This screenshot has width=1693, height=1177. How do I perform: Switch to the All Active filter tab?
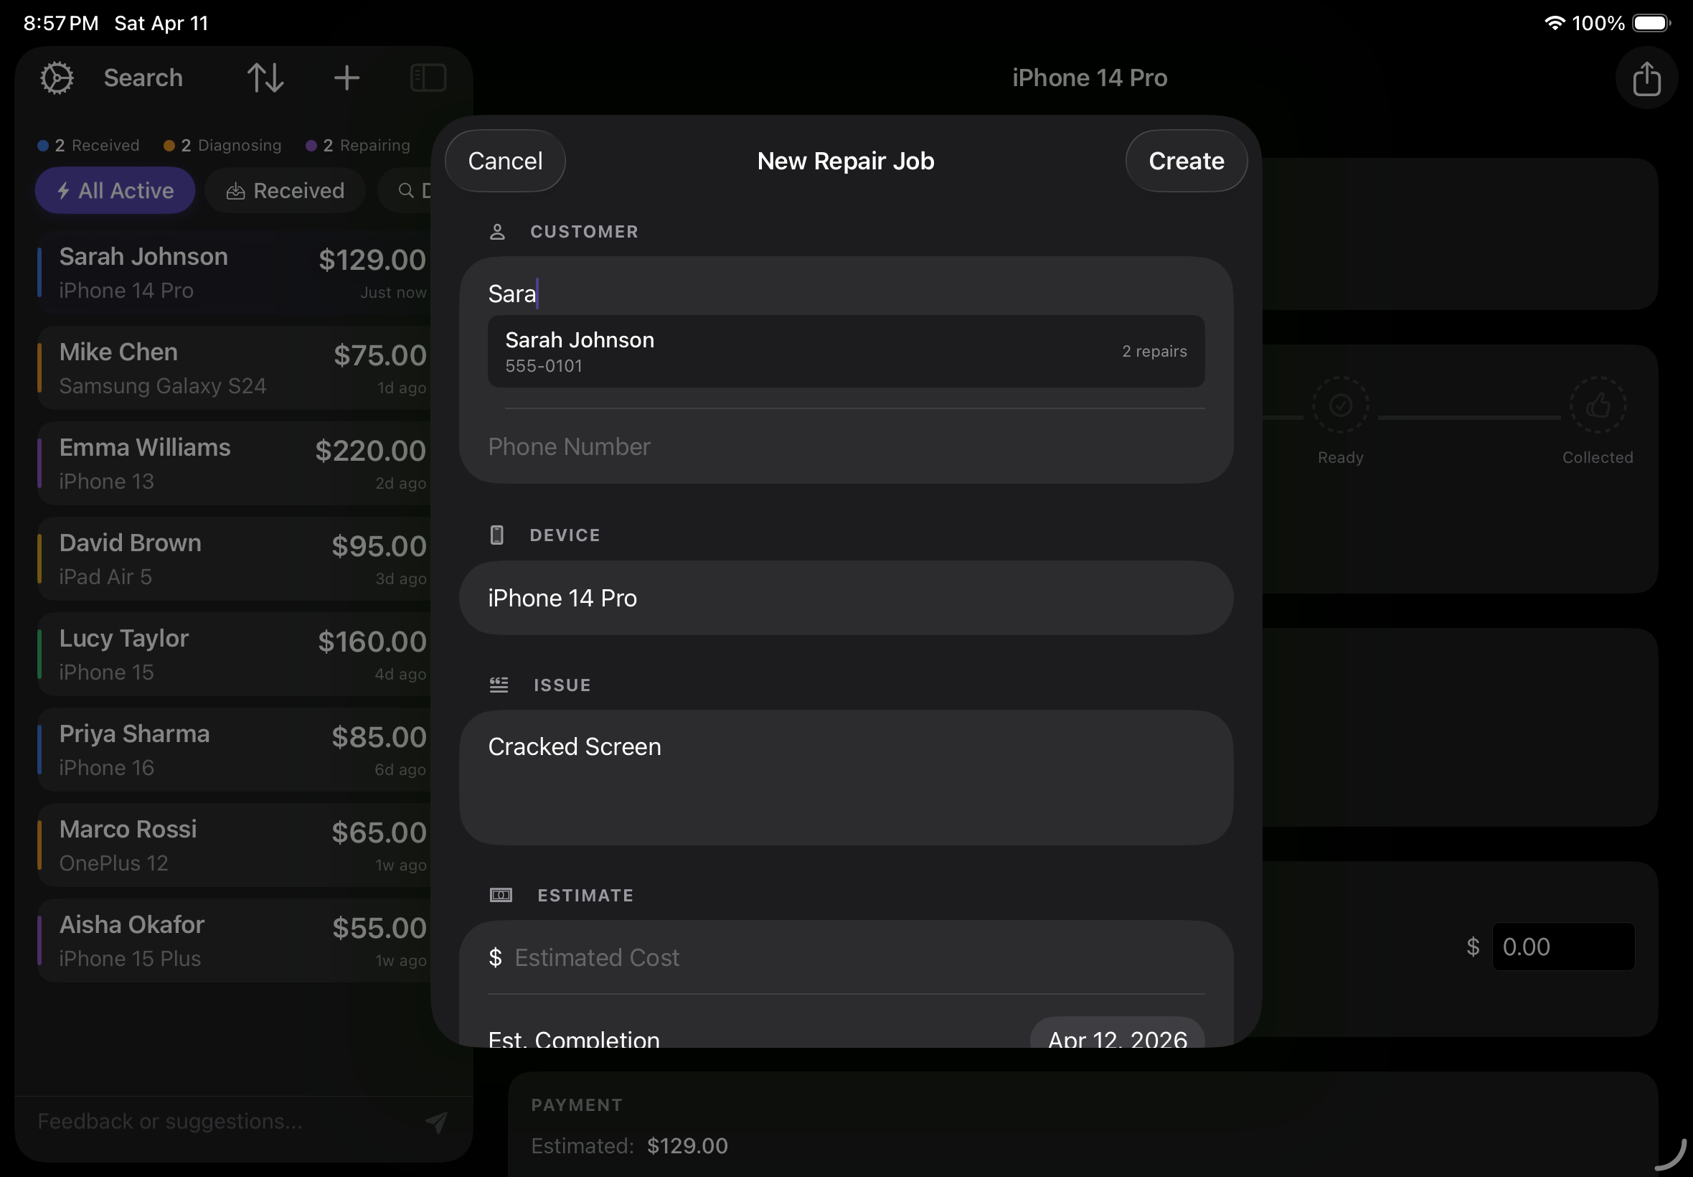115,190
